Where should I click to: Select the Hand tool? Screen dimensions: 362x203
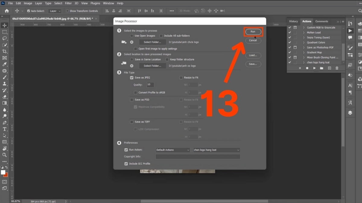(x=5, y=149)
